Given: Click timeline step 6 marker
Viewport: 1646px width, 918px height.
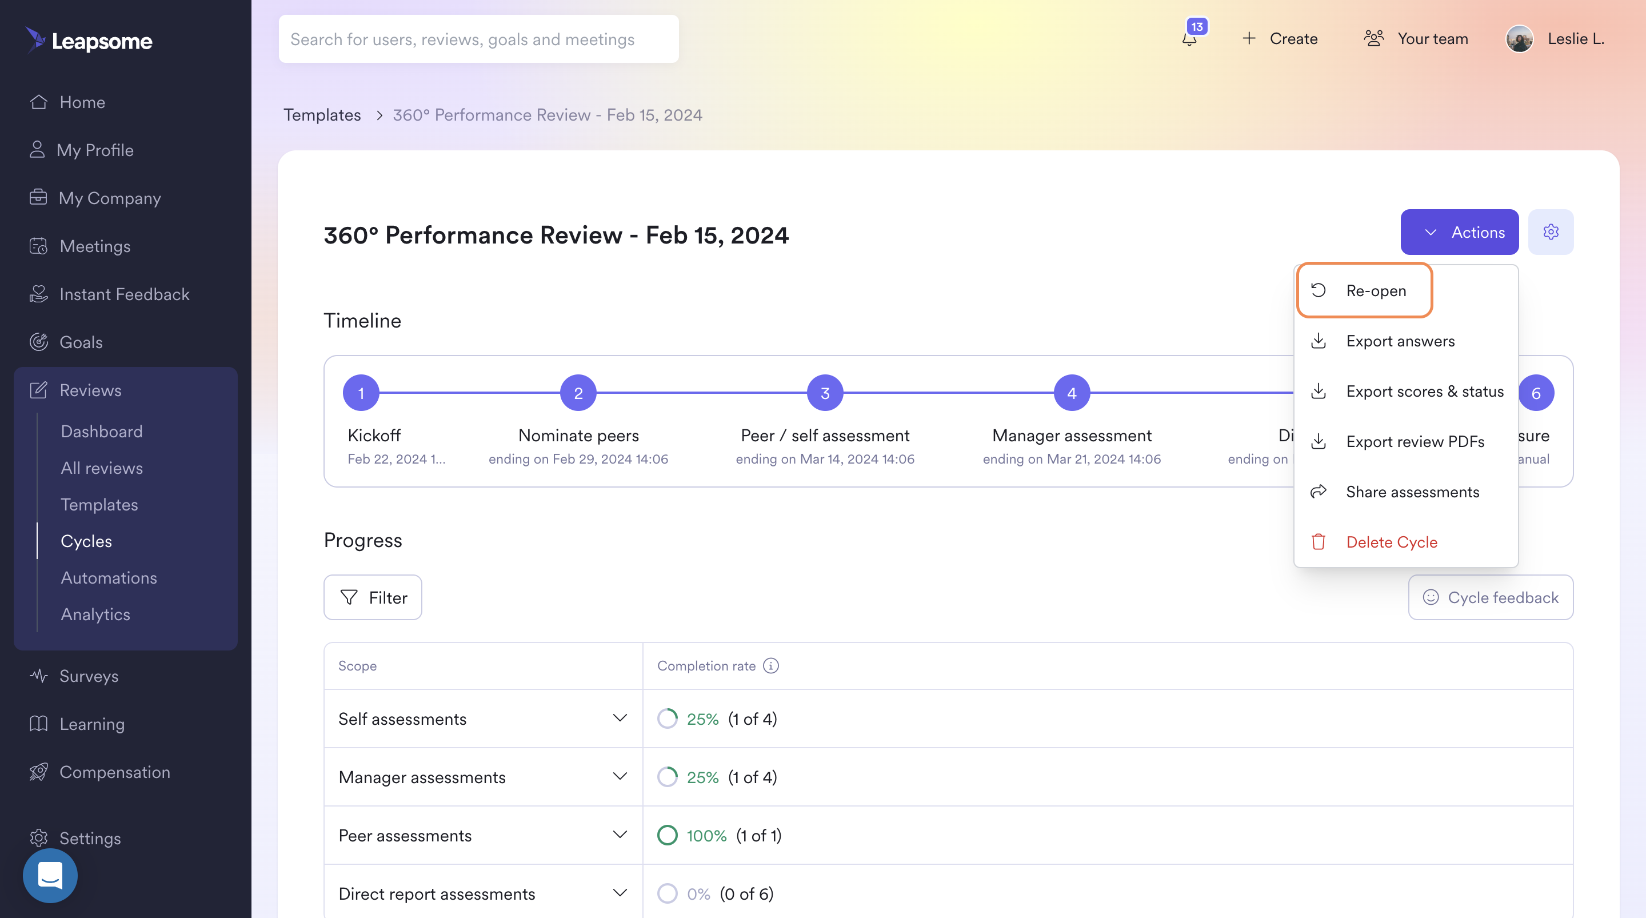Looking at the screenshot, I should pyautogui.click(x=1536, y=393).
